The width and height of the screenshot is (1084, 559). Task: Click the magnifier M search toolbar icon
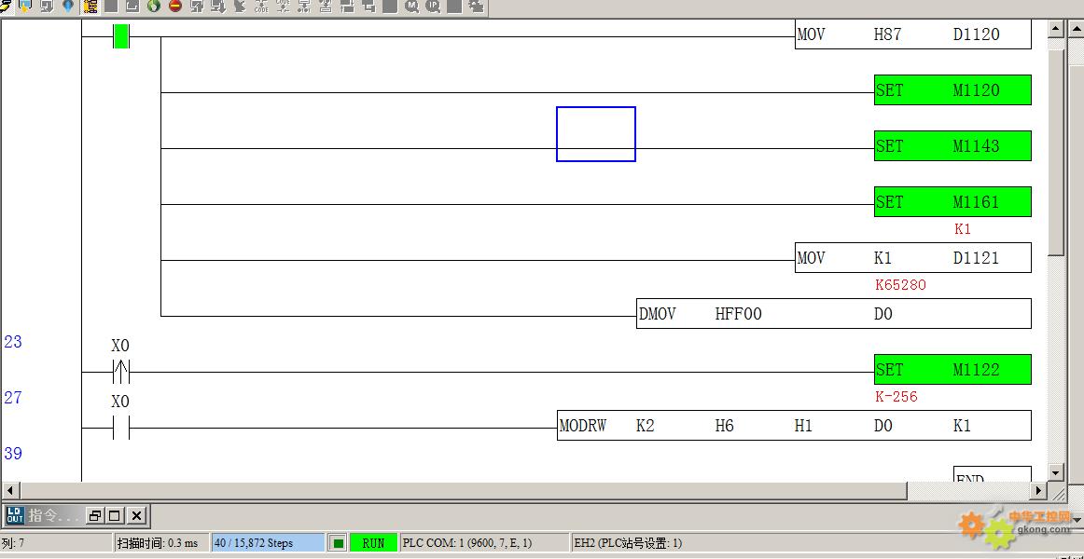411,7
